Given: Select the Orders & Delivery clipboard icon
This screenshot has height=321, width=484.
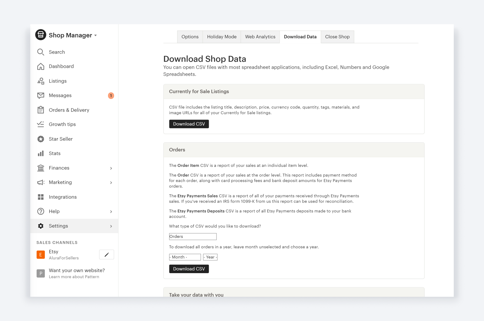Looking at the screenshot, I should point(41,110).
